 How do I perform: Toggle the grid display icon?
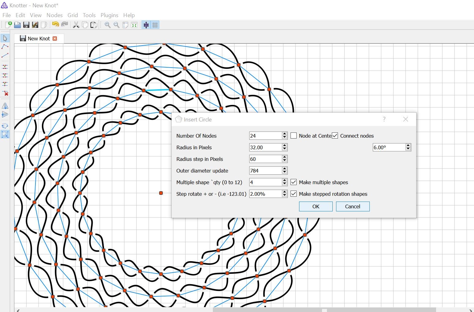(155, 25)
